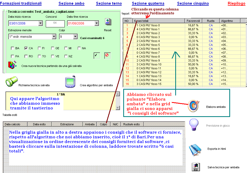
Task: Click the algorithm box scroll up arrow
Action: coord(118,94)
